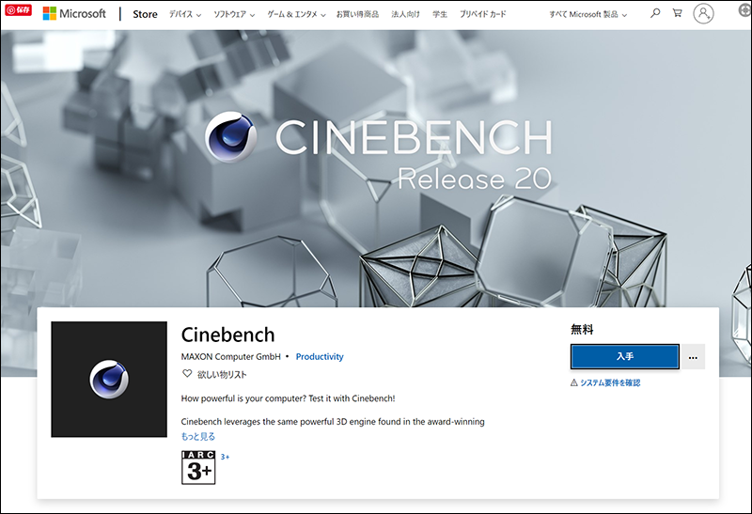Open the 法人向け page
The width and height of the screenshot is (752, 514).
pos(405,14)
